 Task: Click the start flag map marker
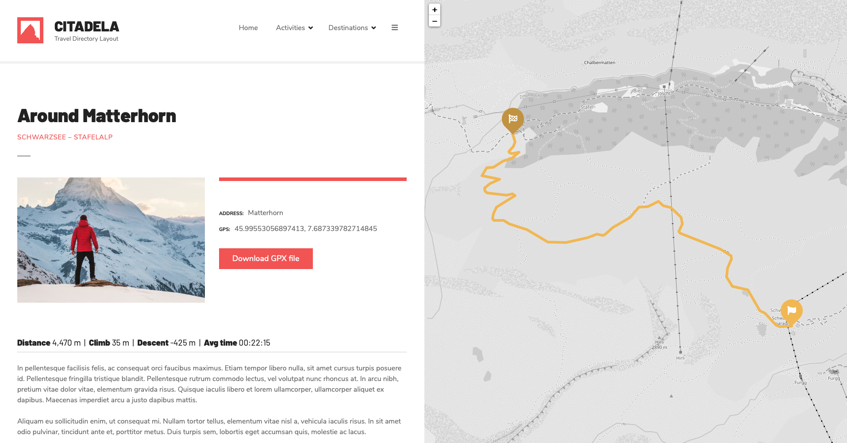coord(791,310)
